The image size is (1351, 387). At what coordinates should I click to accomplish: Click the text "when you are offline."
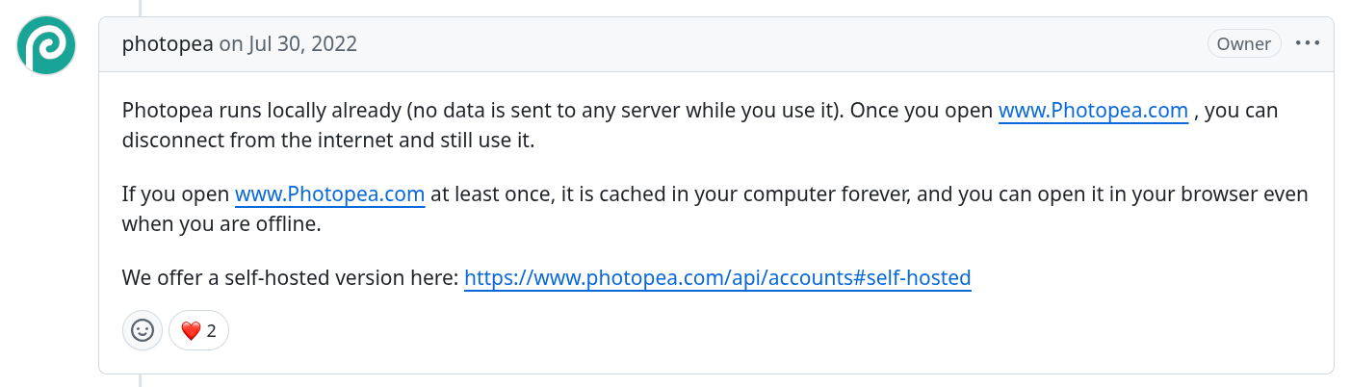coord(221,224)
